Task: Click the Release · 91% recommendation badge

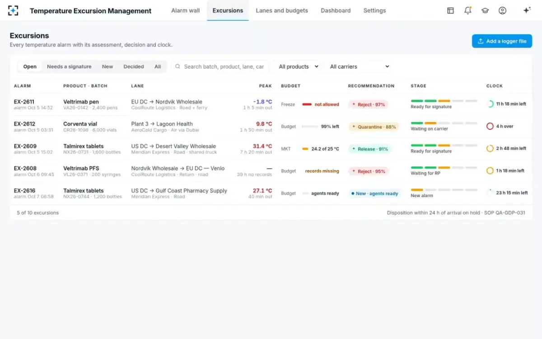Action: (x=370, y=149)
